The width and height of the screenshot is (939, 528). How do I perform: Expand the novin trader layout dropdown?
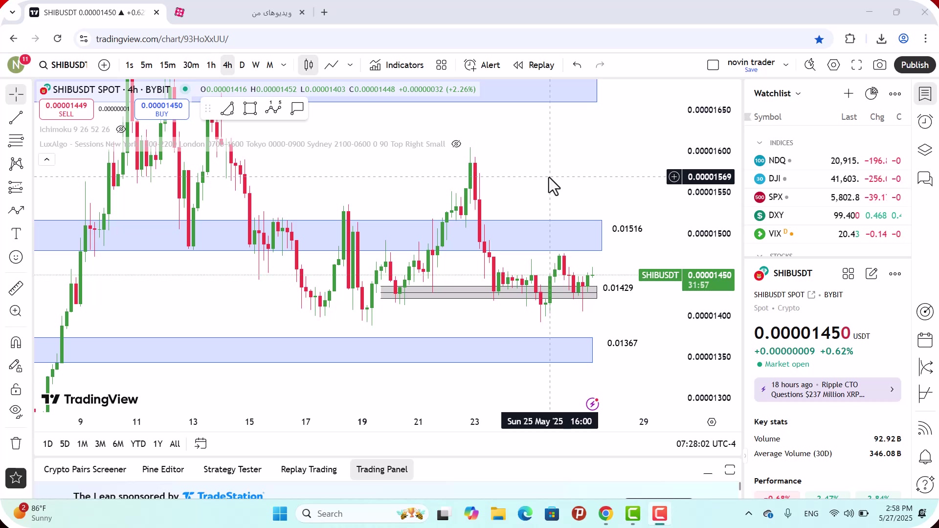(x=786, y=65)
